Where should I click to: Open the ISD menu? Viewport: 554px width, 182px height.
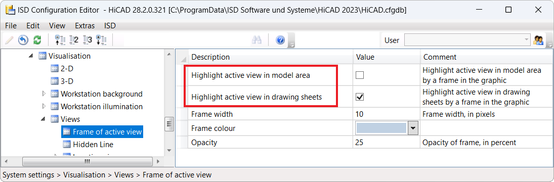pyautogui.click(x=110, y=25)
